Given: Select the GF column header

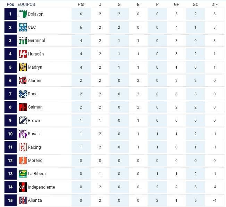Looking at the screenshot, I should tap(176, 4).
